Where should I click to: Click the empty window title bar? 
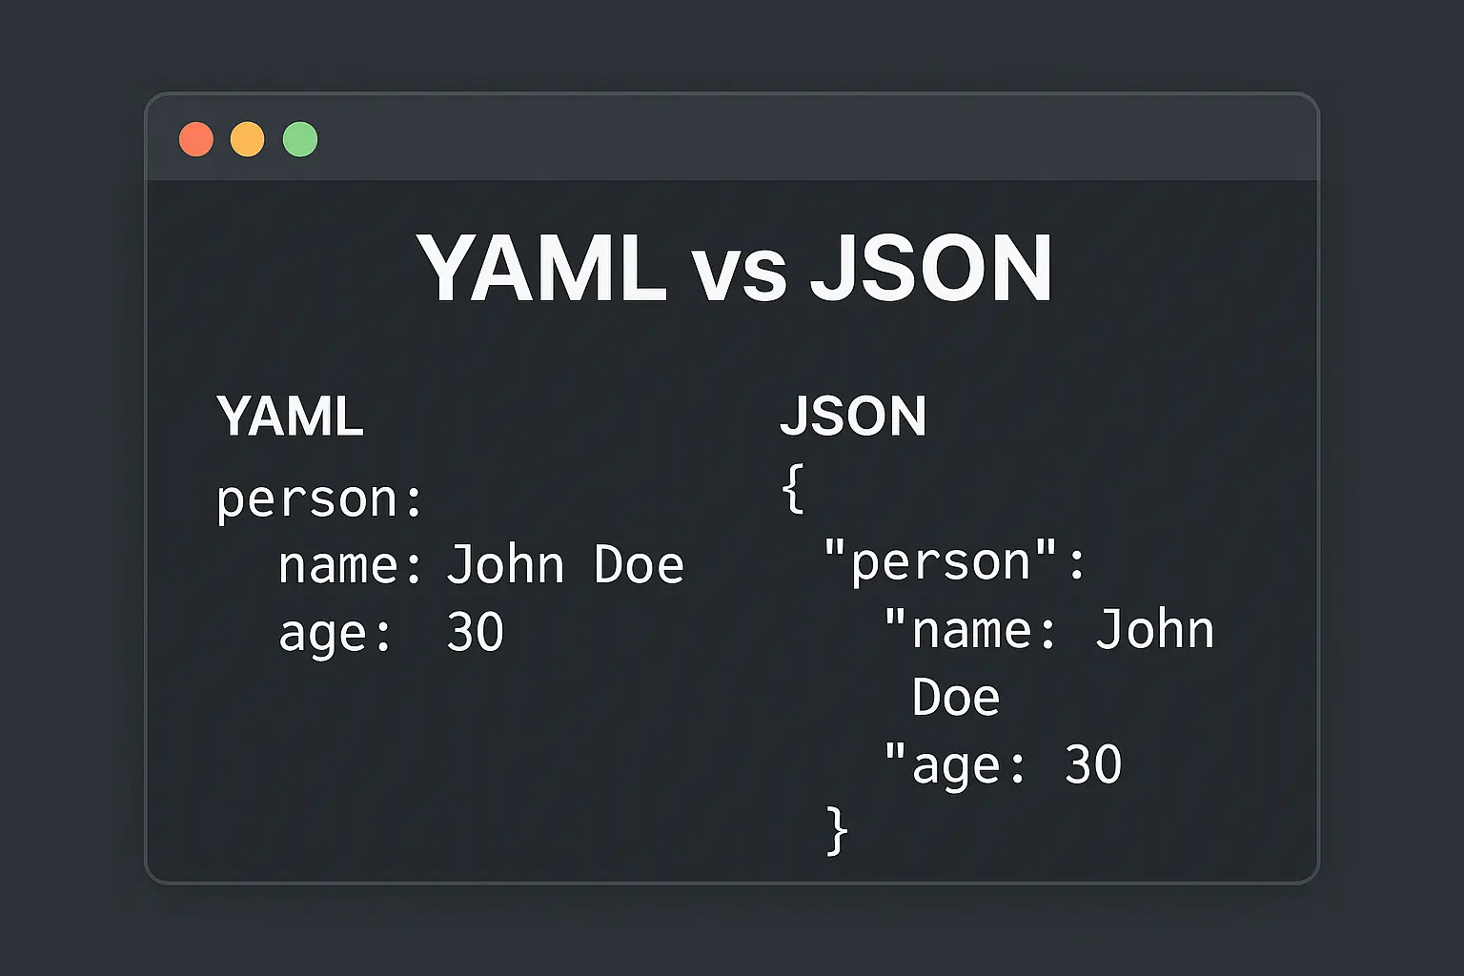[x=762, y=139]
